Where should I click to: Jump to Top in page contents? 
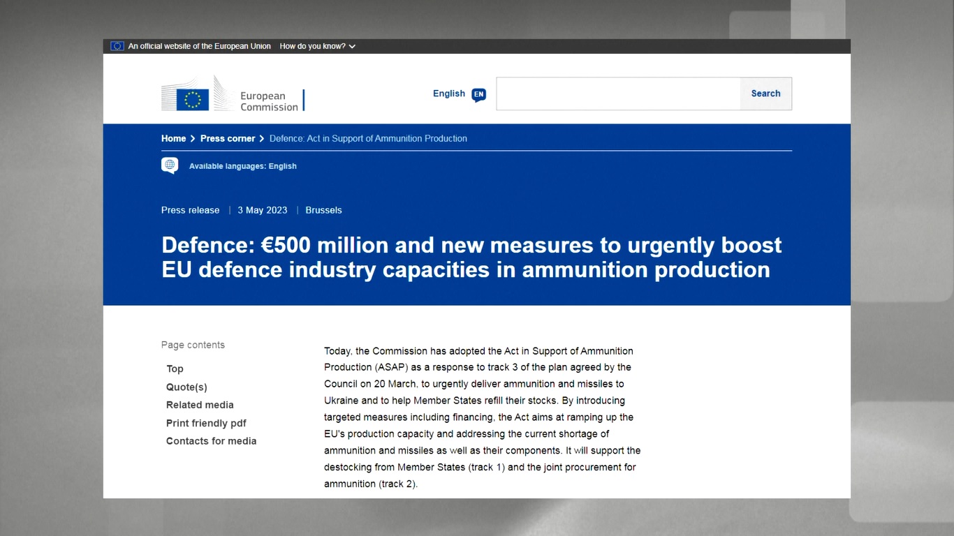click(175, 369)
